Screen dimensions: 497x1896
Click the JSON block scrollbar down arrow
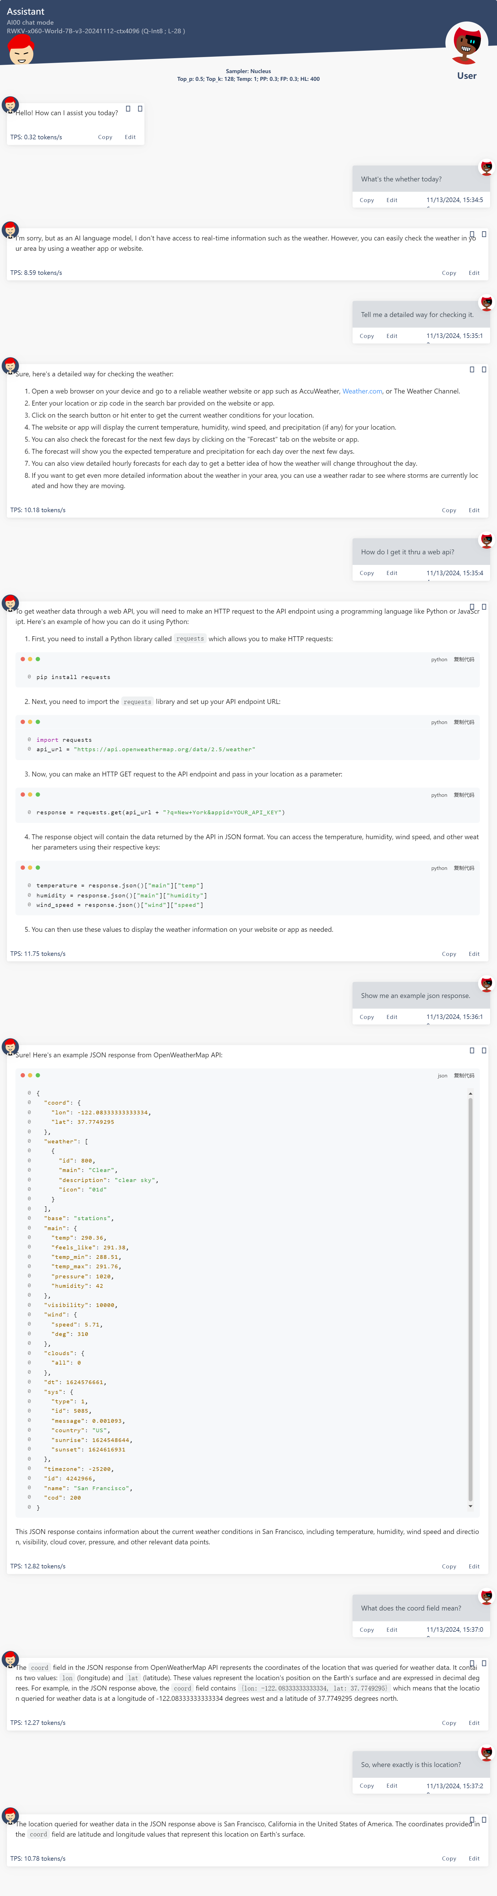pyautogui.click(x=471, y=1506)
